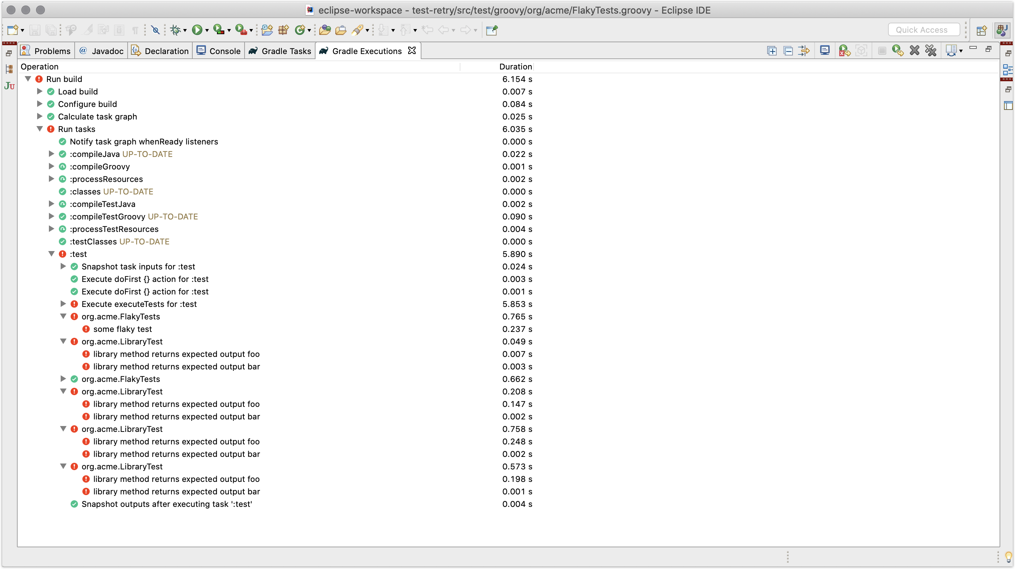
Task: Collapse the :test task node
Action: pos(51,254)
